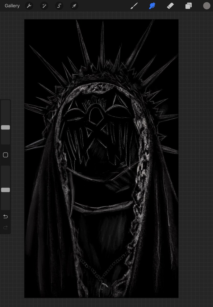Open the color picker circle
This screenshot has width=213, height=307.
pos(207,6)
